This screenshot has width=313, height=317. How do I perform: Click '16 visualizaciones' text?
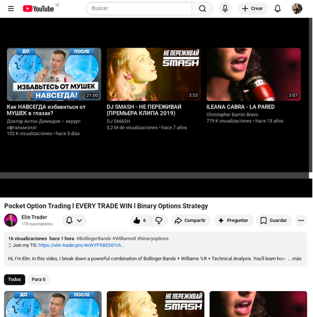click(28, 238)
